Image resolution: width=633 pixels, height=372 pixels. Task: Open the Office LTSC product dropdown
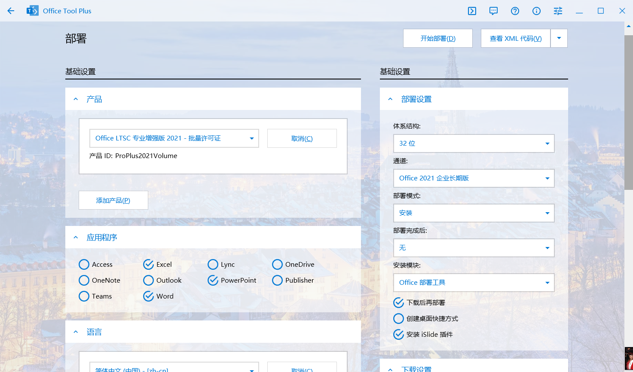pyautogui.click(x=174, y=138)
